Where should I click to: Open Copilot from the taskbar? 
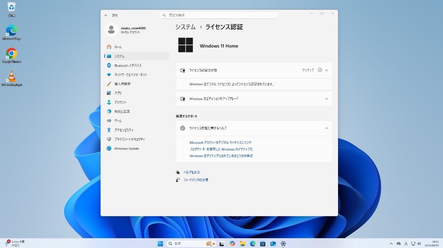pos(232,244)
